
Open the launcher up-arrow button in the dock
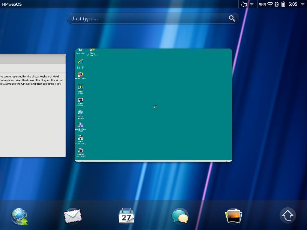click(288, 216)
